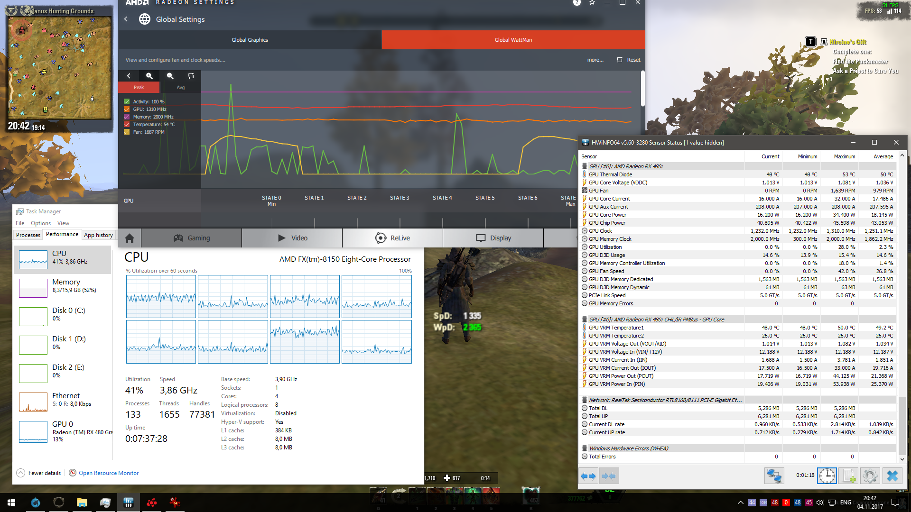This screenshot has width=911, height=512.
Task: Switch to the Global Graphics tab
Action: click(250, 40)
